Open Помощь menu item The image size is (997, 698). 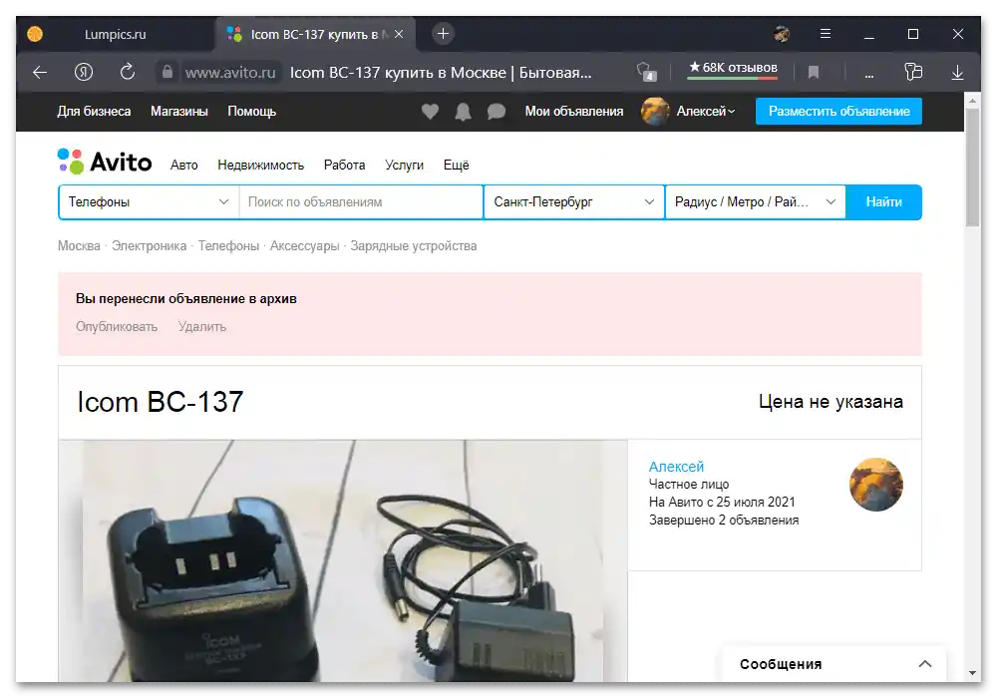252,112
